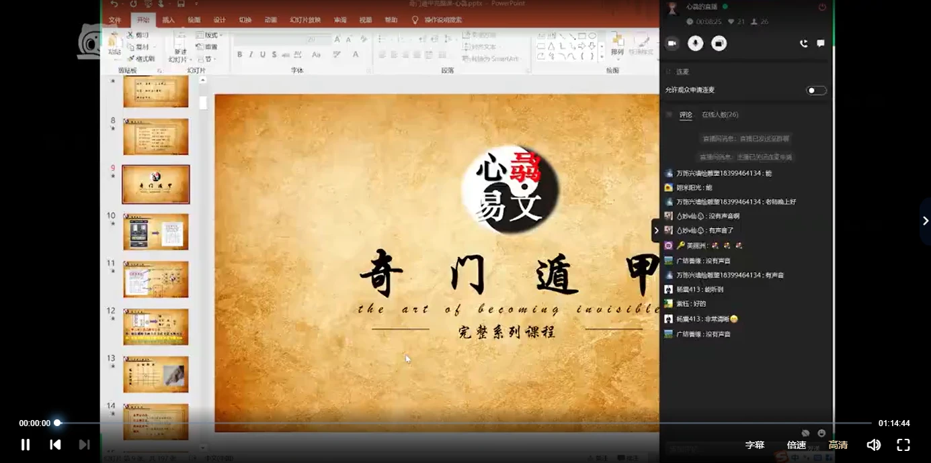Open the 视图 View ribbon tab

tap(366, 20)
